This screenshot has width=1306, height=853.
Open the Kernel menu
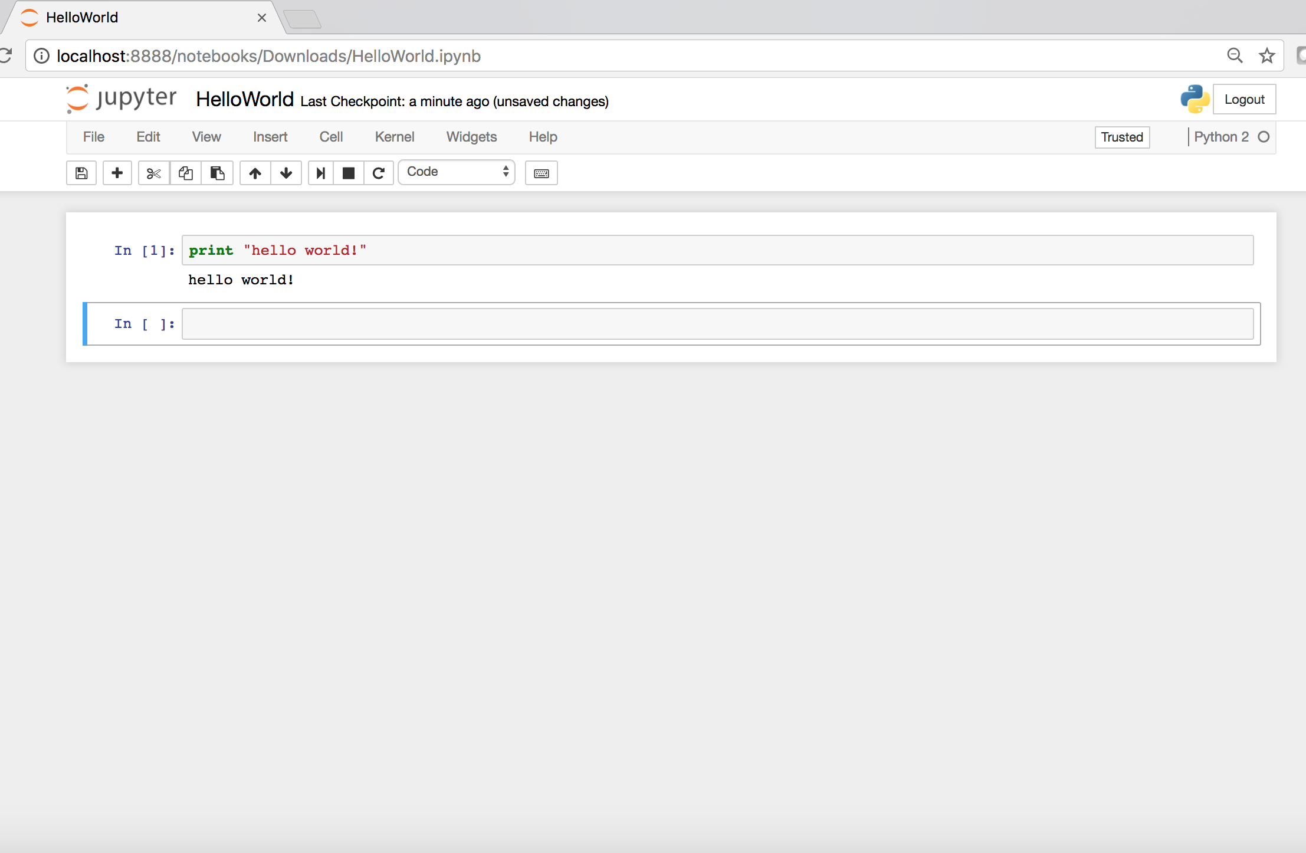click(394, 137)
